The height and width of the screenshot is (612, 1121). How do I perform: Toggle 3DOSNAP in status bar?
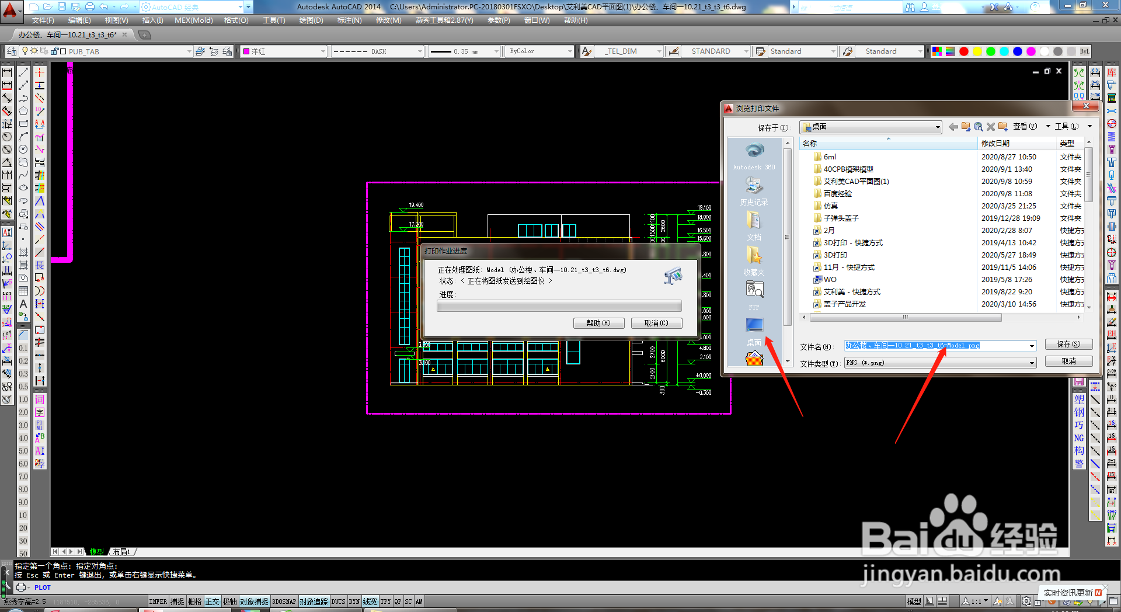point(284,601)
